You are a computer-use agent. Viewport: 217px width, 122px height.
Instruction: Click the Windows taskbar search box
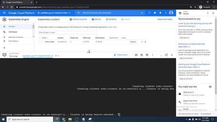click(30, 119)
